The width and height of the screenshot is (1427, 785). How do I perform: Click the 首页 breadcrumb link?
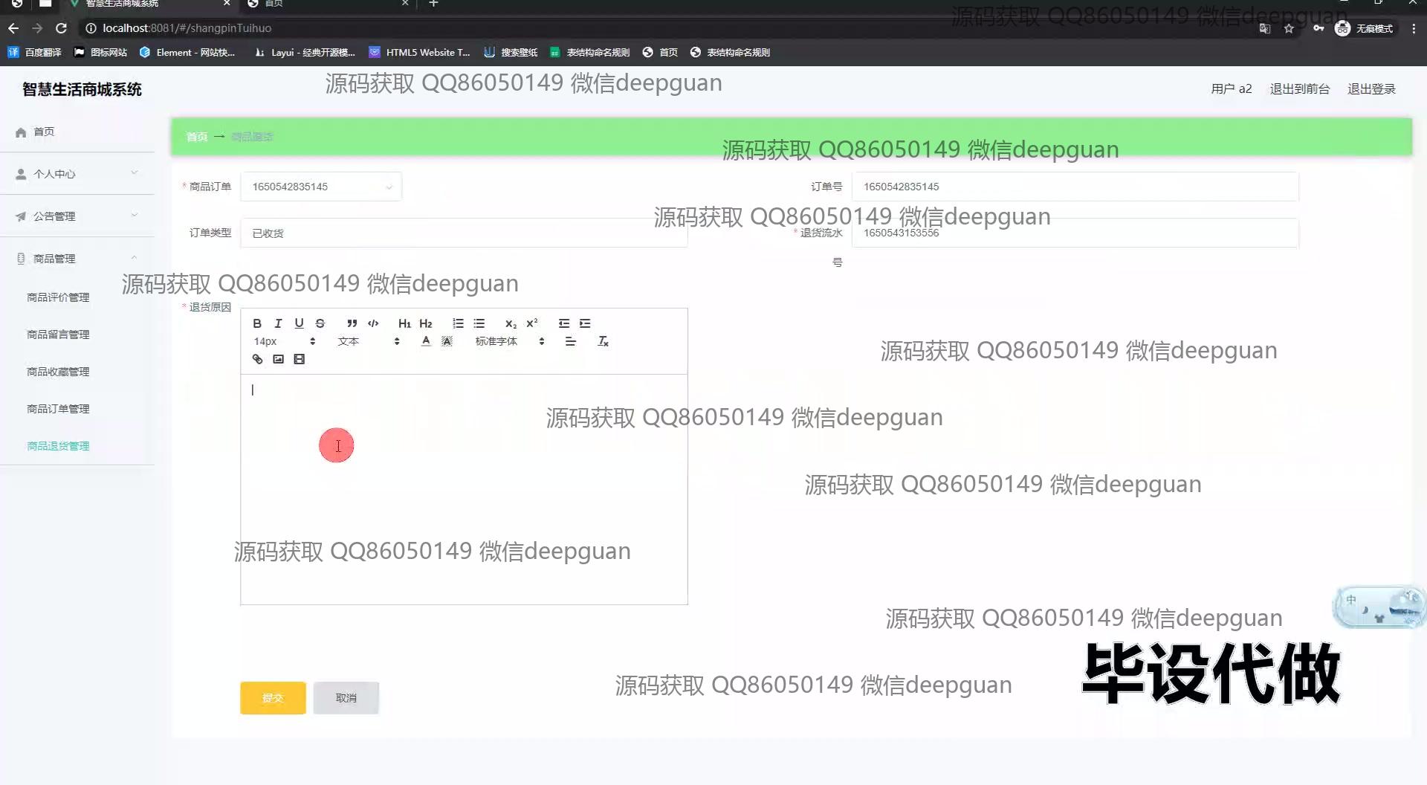click(x=197, y=137)
